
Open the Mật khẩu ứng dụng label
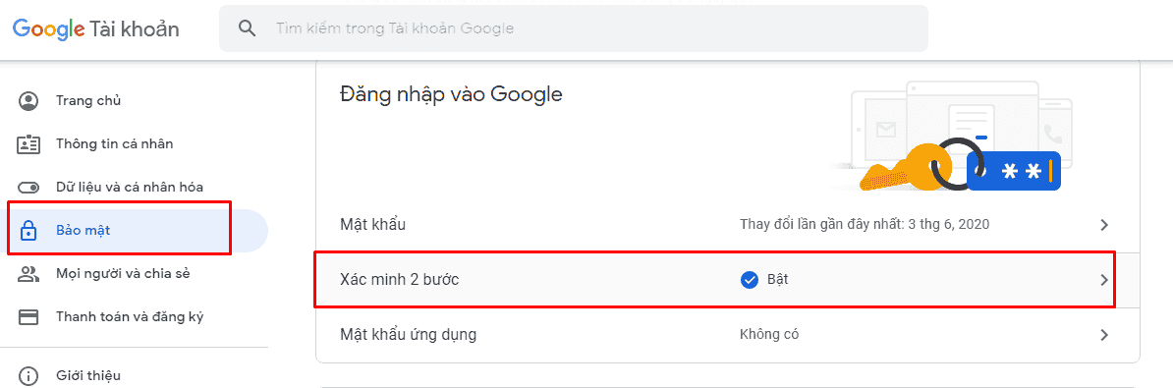pos(408,334)
